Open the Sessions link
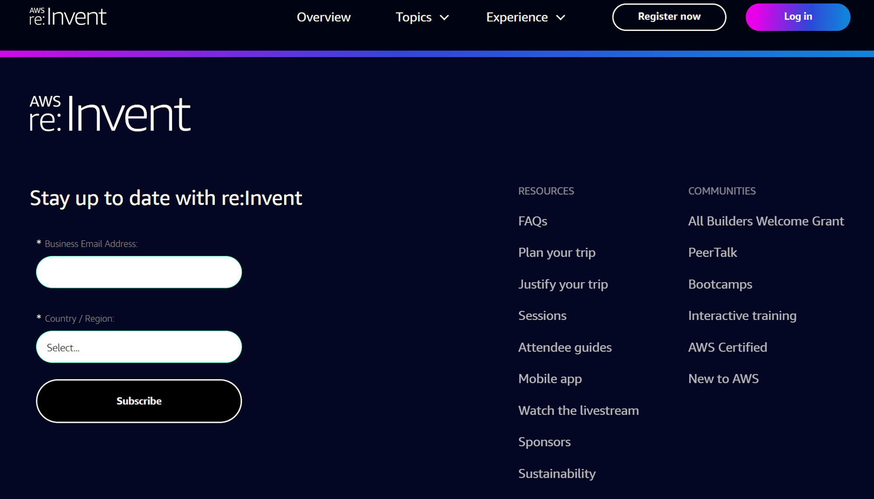874x499 pixels. [542, 316]
